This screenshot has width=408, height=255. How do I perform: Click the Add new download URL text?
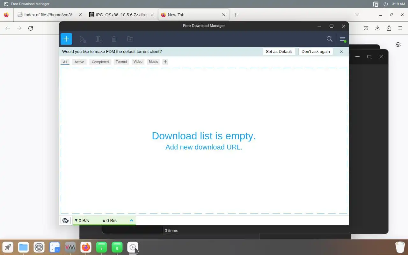point(204,147)
